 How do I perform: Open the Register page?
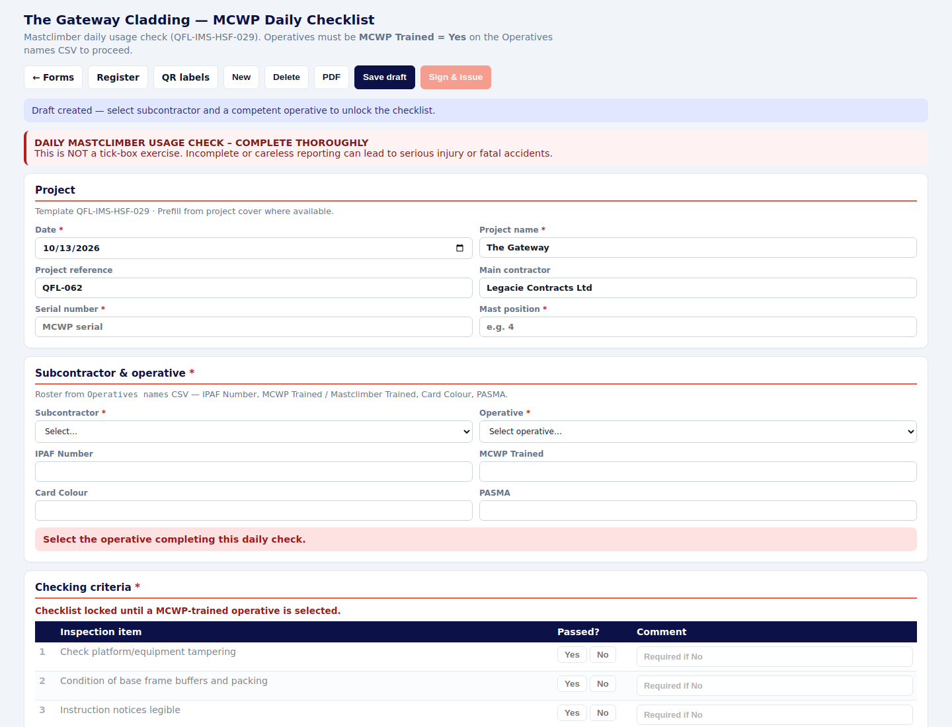tap(118, 77)
